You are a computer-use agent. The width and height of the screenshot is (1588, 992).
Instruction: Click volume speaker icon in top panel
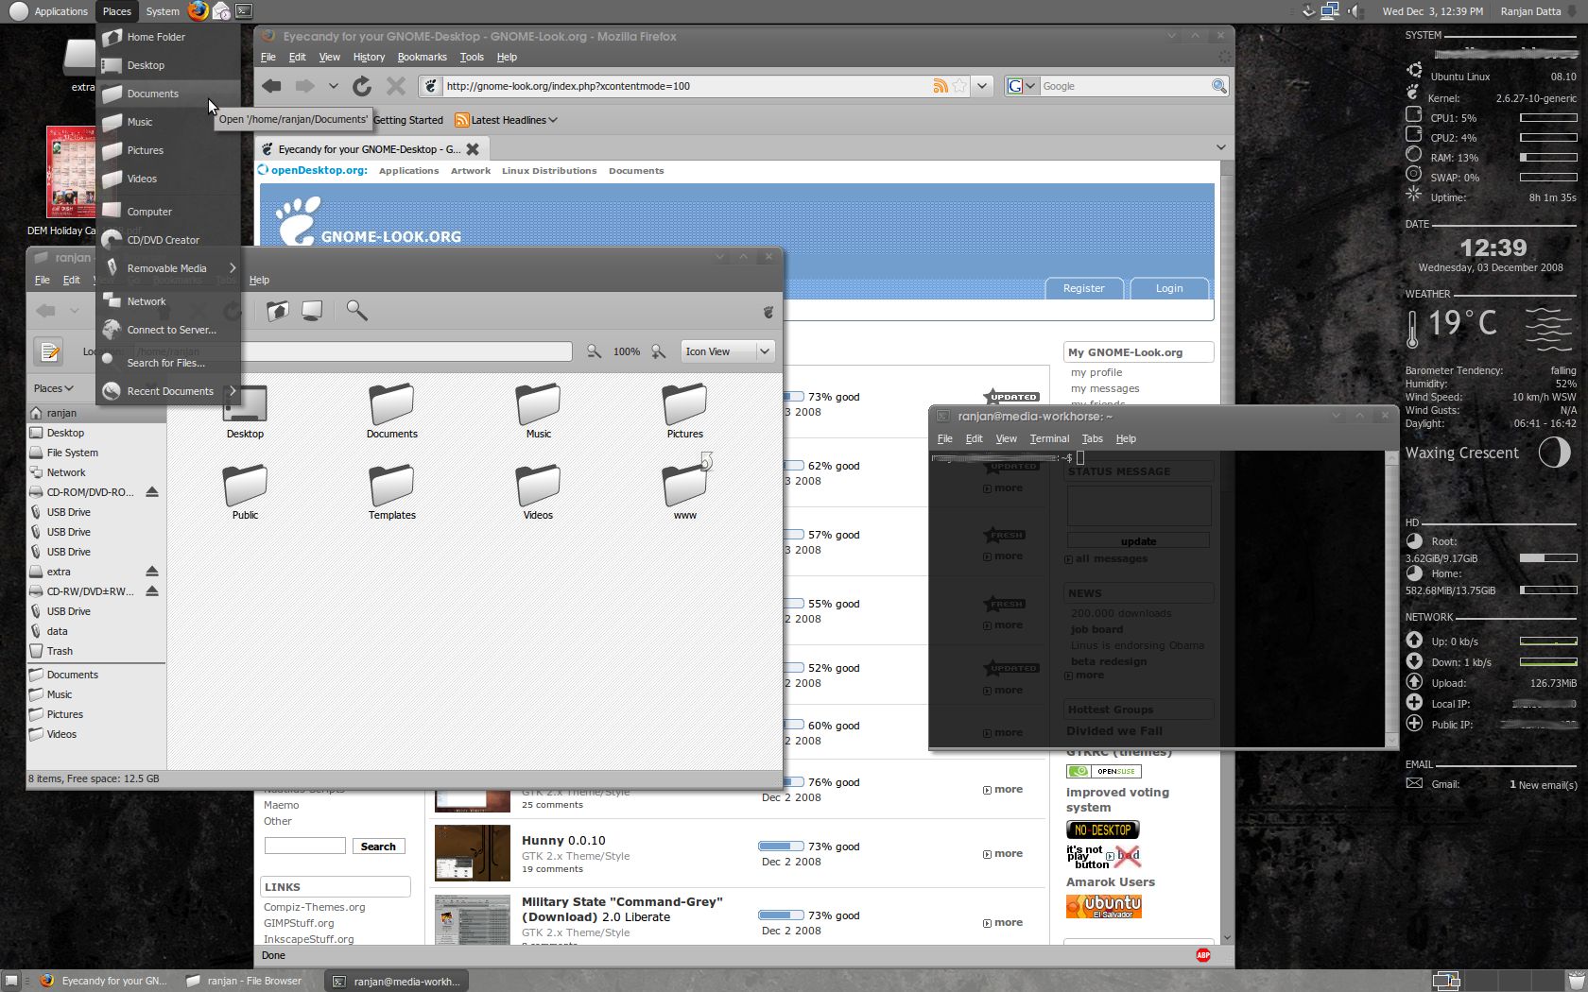click(x=1355, y=11)
